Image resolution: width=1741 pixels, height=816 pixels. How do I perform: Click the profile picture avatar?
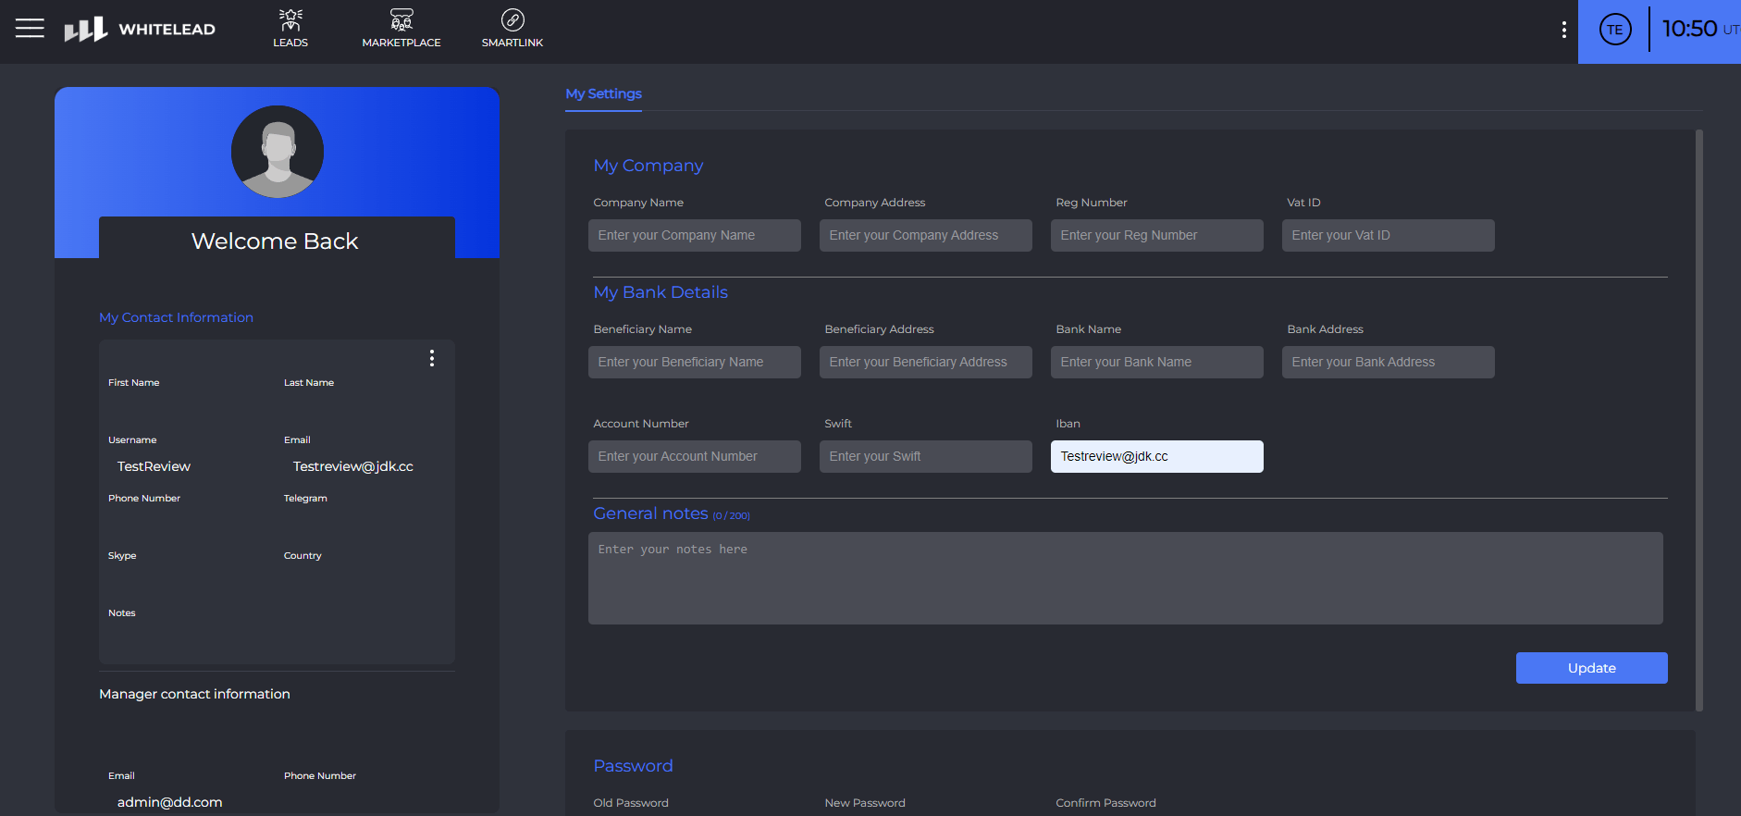coord(278,152)
